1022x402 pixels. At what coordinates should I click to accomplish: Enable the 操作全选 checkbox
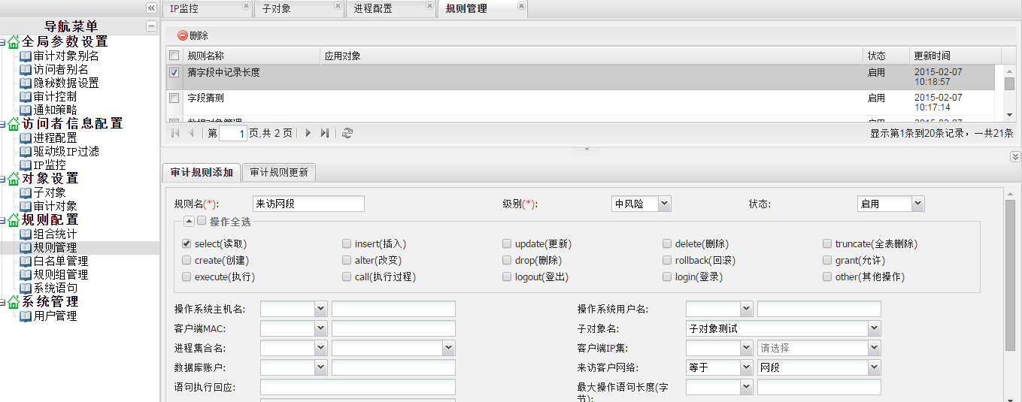[x=202, y=221]
